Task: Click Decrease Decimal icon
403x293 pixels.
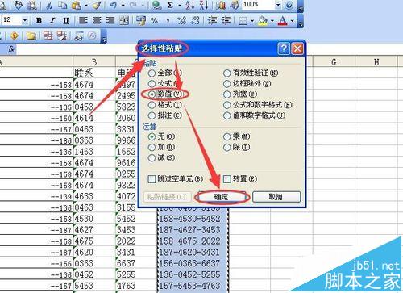Action: (195, 20)
